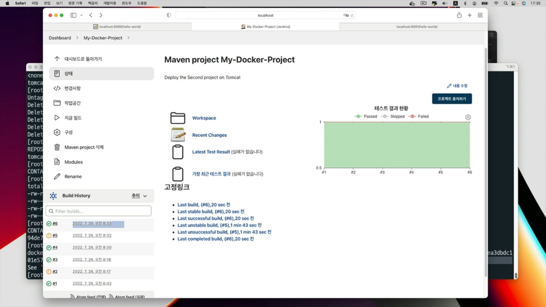Open the 책갈피 menu
The height and width of the screenshot is (307, 546).
(x=93, y=3)
